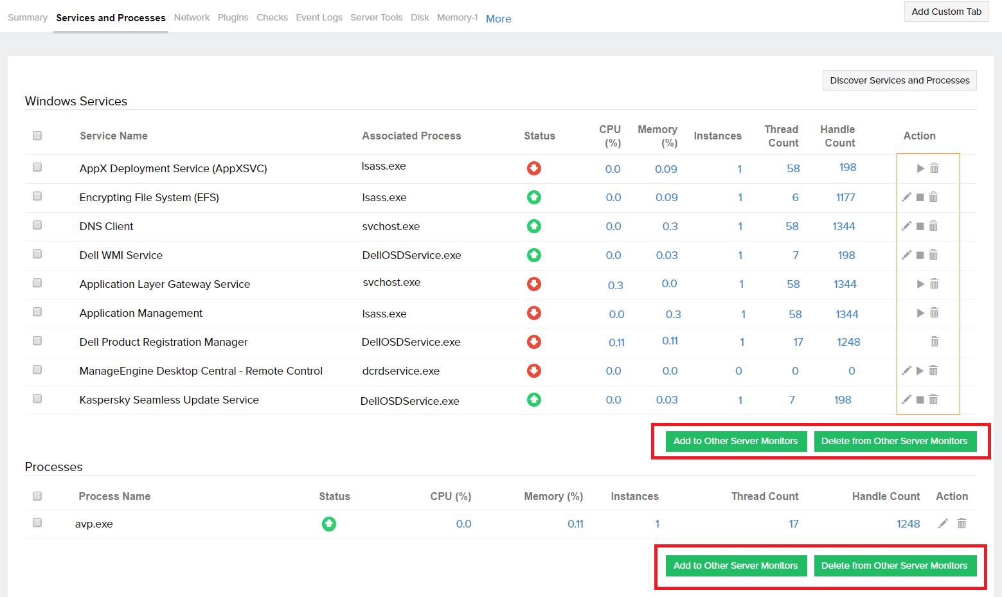This screenshot has height=597, width=1002.
Task: Click Add to Other Server Monitors under Processes
Action: click(736, 566)
